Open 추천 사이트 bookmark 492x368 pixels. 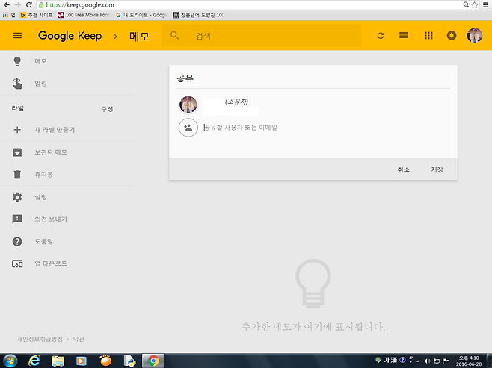pyautogui.click(x=37, y=15)
